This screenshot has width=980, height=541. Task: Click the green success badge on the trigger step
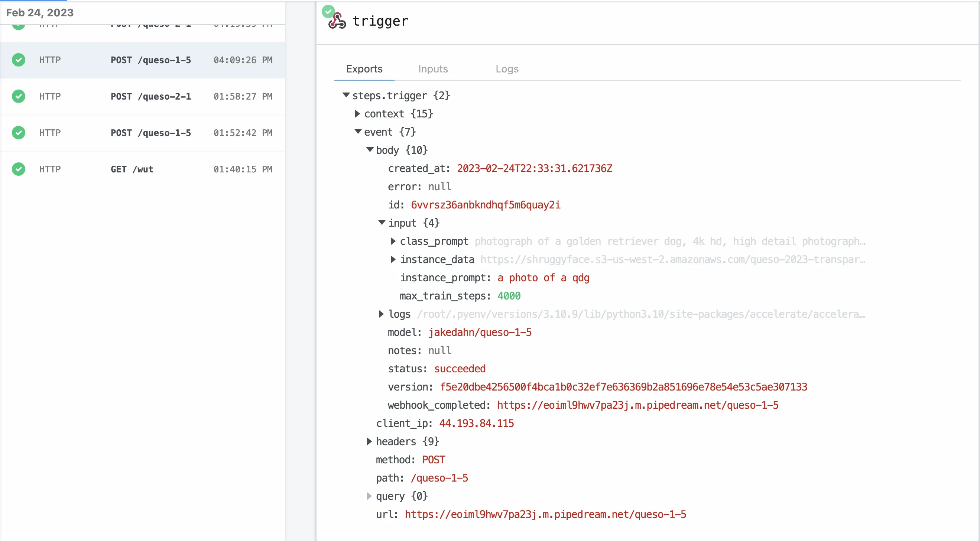(328, 11)
